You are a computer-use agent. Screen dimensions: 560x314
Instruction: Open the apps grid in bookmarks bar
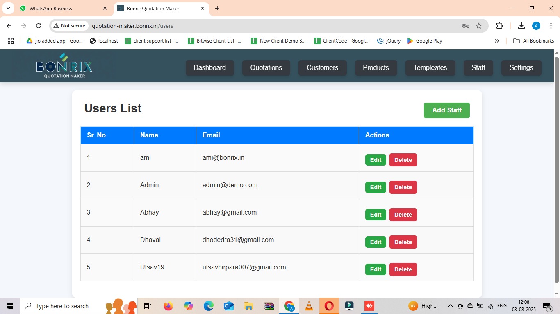(x=11, y=41)
